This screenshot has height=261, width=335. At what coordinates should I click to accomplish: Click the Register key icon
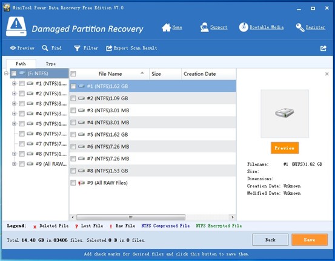click(300, 27)
